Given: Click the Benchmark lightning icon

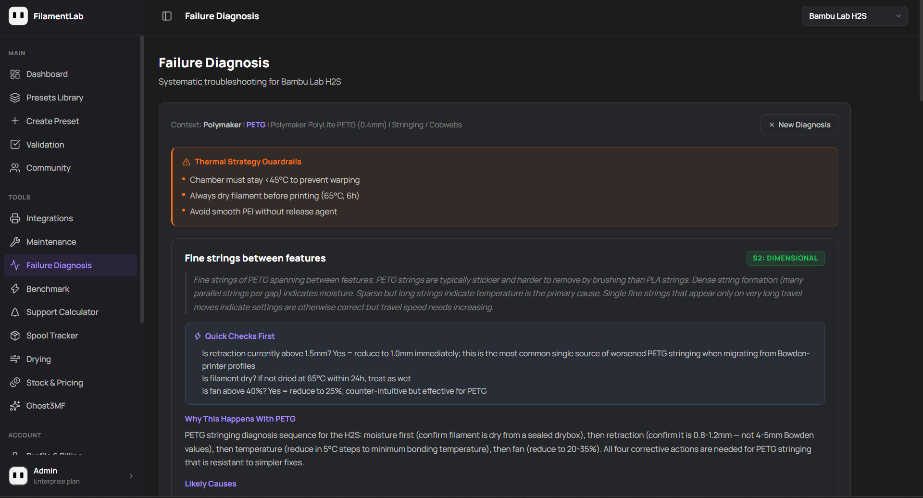Looking at the screenshot, I should pyautogui.click(x=15, y=289).
